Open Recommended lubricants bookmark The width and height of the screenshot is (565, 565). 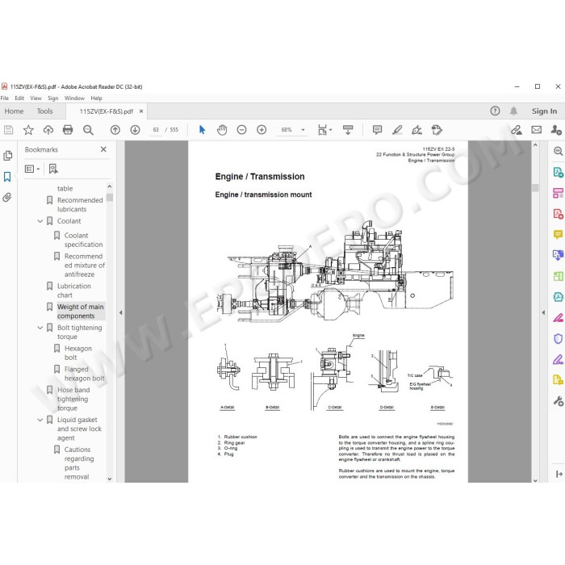[x=80, y=205]
